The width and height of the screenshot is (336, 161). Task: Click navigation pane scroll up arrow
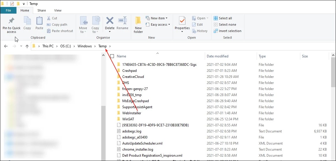click(103, 55)
